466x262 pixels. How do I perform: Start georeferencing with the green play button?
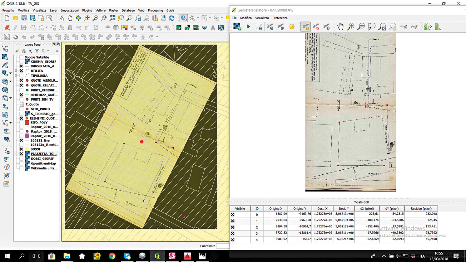(249, 27)
